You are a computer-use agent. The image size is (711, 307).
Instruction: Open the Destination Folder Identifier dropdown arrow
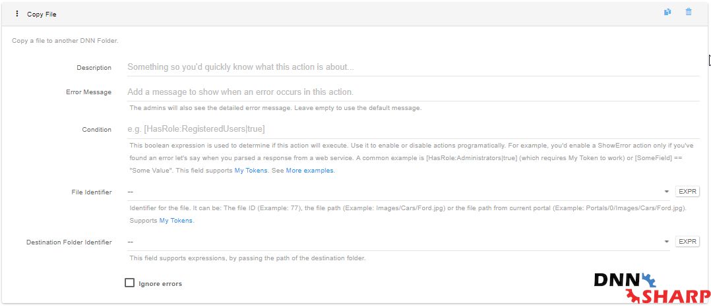(667, 242)
